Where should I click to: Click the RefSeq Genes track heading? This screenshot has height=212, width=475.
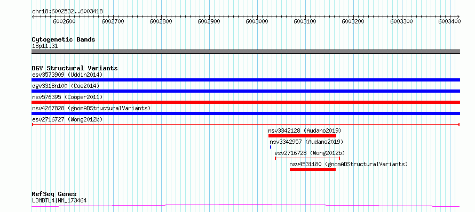(x=54, y=194)
